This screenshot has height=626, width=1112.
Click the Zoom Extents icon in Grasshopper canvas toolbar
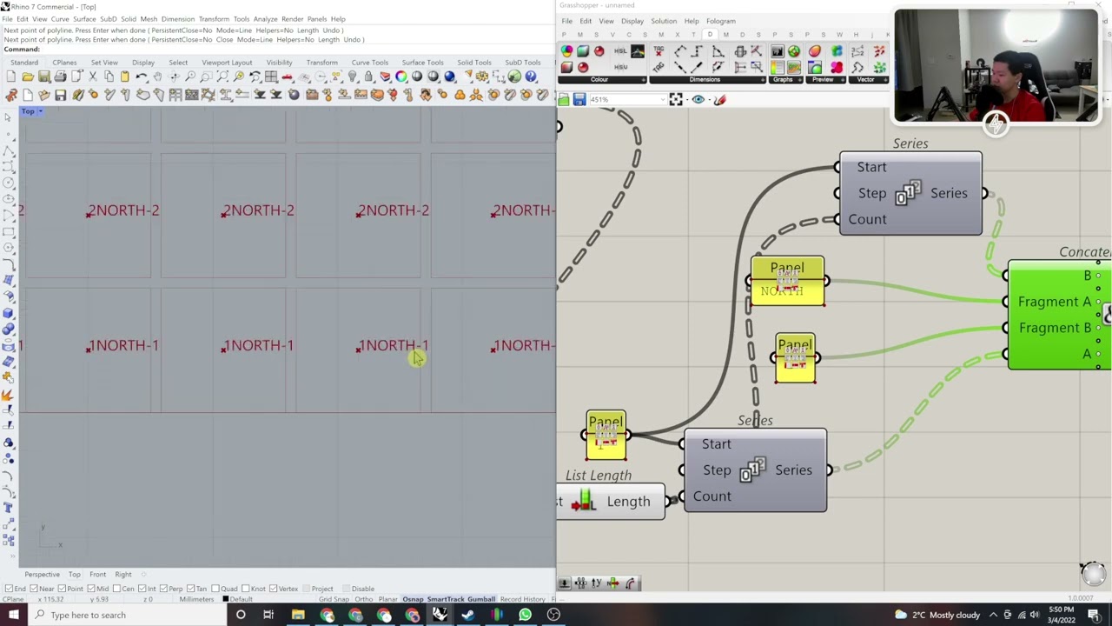[675, 100]
